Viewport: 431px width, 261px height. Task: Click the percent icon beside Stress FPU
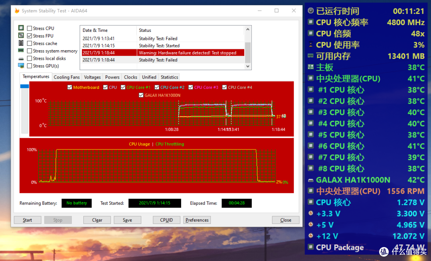click(21, 36)
